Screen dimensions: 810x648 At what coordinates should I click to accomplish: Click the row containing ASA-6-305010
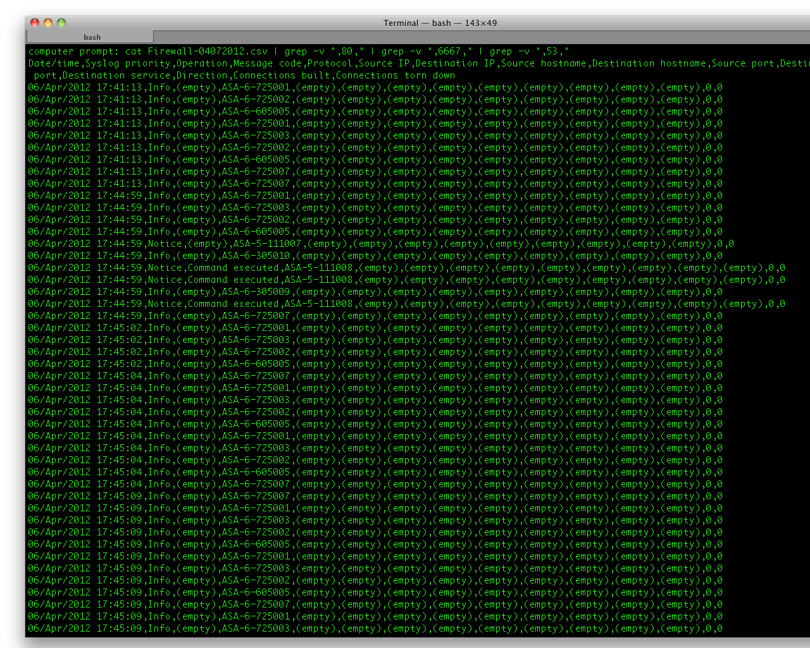(x=375, y=256)
